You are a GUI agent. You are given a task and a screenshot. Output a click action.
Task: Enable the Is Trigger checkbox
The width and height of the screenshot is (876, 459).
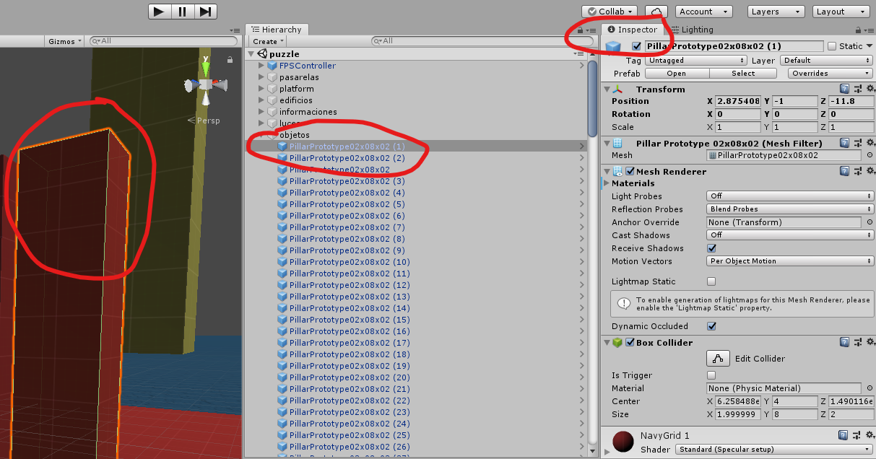[711, 375]
